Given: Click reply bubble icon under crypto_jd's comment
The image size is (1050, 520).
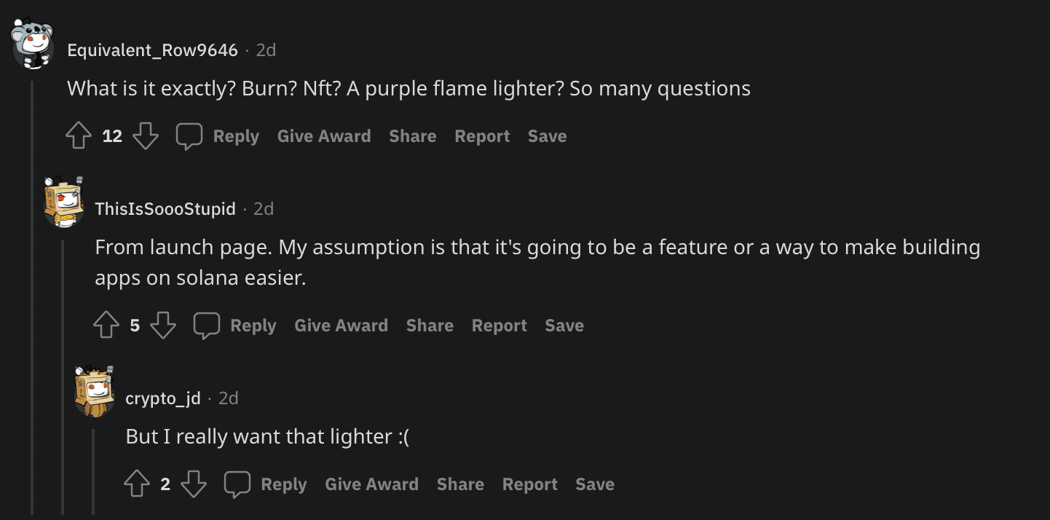Looking at the screenshot, I should tap(237, 484).
